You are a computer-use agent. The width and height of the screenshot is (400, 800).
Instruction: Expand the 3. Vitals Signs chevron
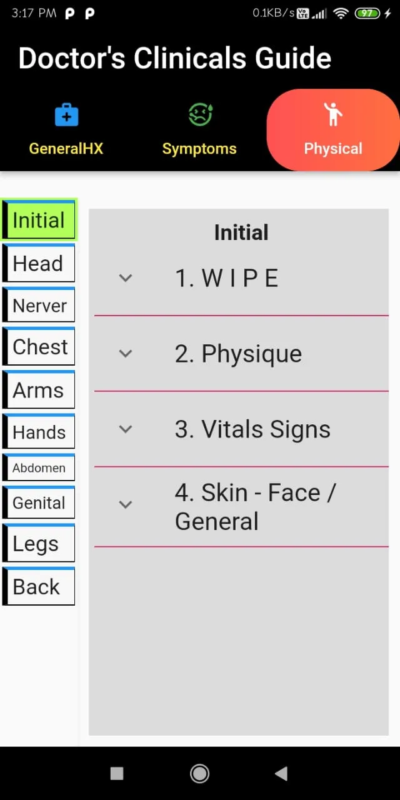click(126, 429)
